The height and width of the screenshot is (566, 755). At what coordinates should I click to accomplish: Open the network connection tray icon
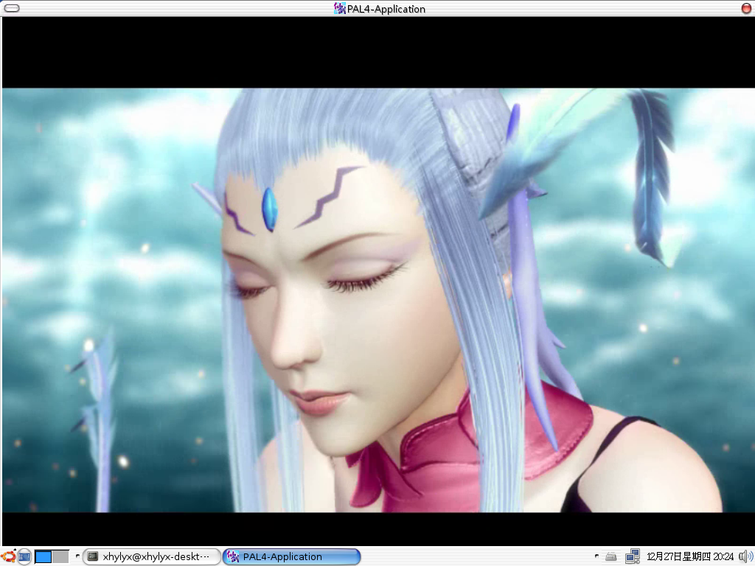click(632, 557)
